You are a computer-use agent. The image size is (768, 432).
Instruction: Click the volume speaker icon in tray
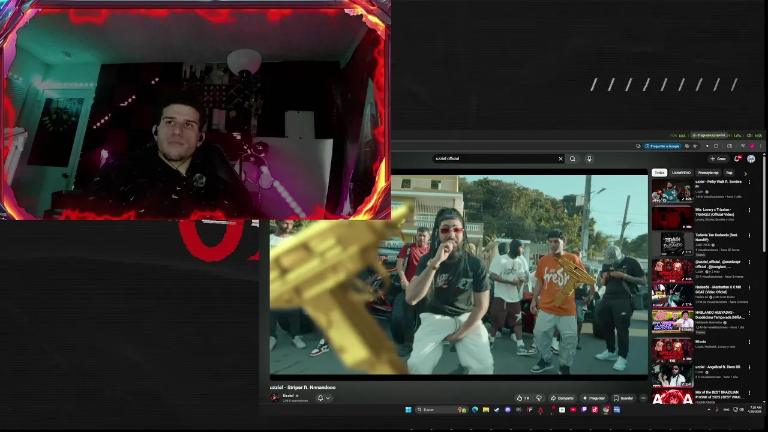(x=741, y=410)
